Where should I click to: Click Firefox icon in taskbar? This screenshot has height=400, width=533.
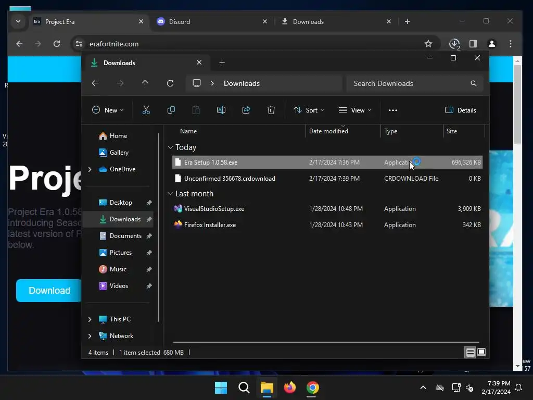click(x=289, y=387)
